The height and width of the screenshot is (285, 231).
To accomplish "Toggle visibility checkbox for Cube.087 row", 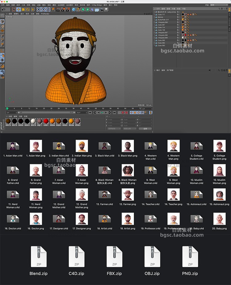I will 178,25.
